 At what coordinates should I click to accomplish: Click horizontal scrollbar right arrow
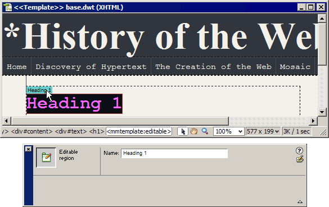point(313,121)
